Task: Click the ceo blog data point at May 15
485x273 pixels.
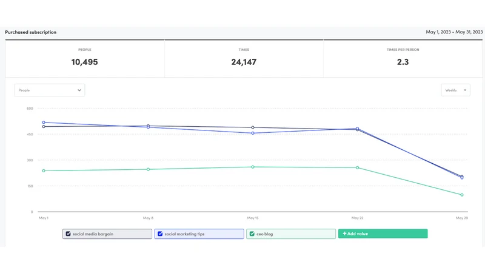Action: point(253,167)
